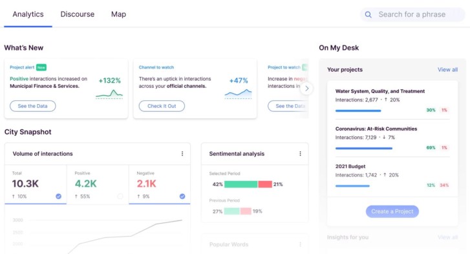Click the search magnifier icon

pos(368,14)
